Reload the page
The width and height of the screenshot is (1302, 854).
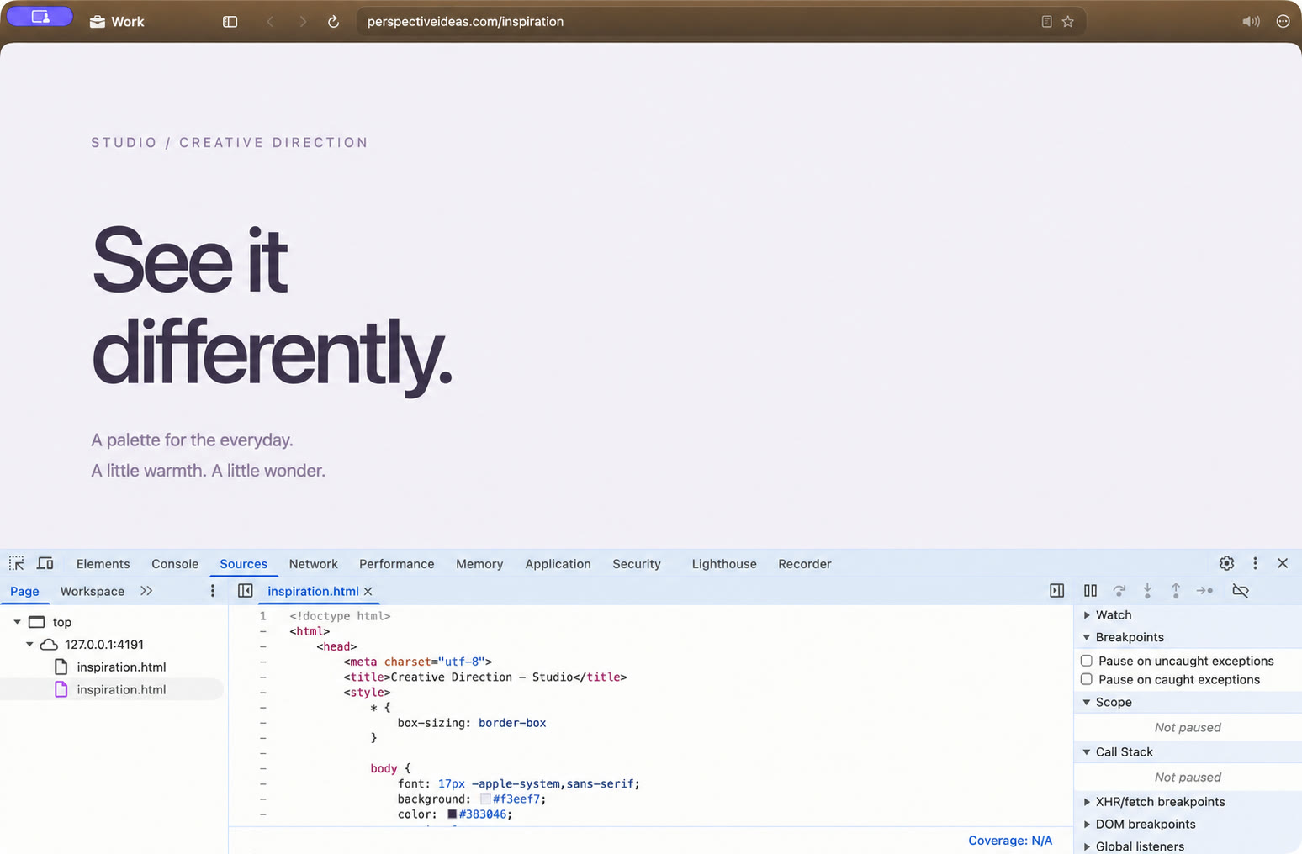pos(333,22)
